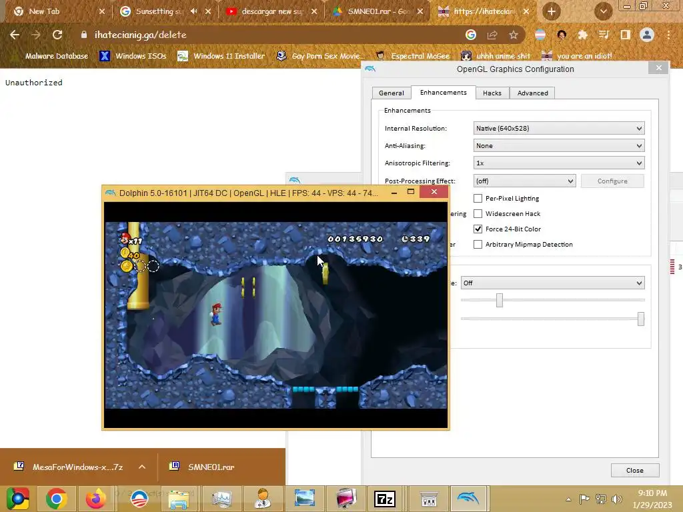Open the Windows 11 Installer bookmark
Viewport: 683px width, 512px height.
(221, 56)
